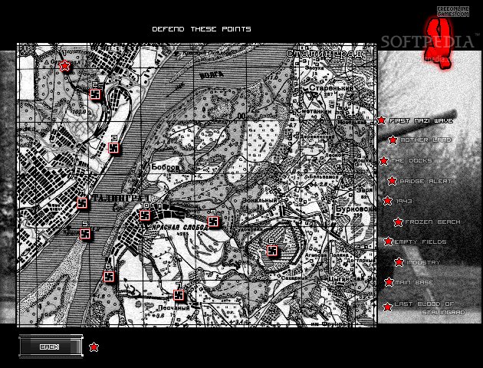
Task: Open Main Base mission
Action: tap(414, 282)
